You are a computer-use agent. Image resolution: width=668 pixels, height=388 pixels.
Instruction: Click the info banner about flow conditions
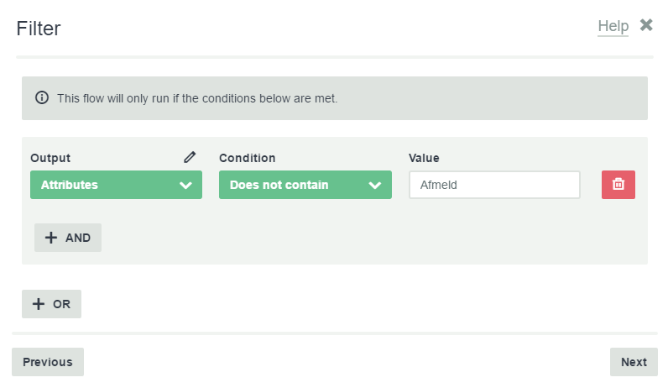335,98
